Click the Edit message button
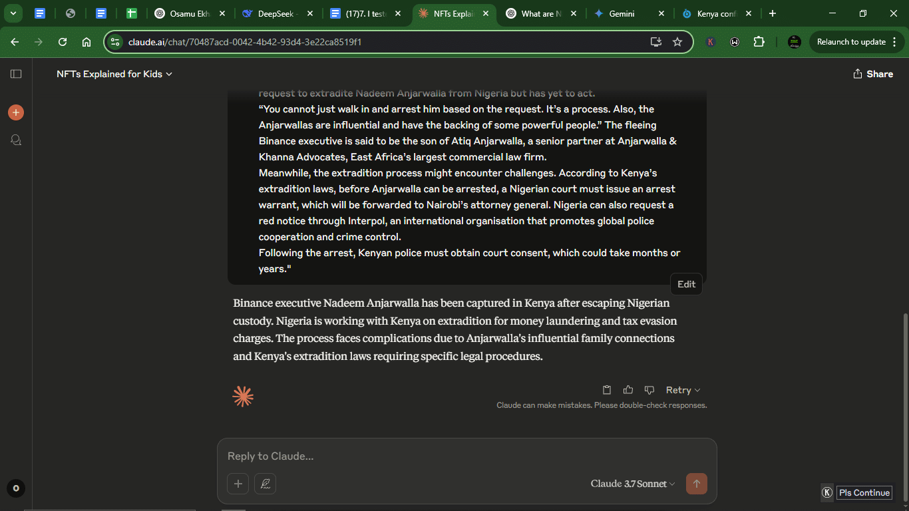This screenshot has height=511, width=909. [x=686, y=284]
